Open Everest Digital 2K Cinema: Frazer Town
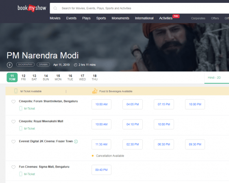 coord(46,141)
